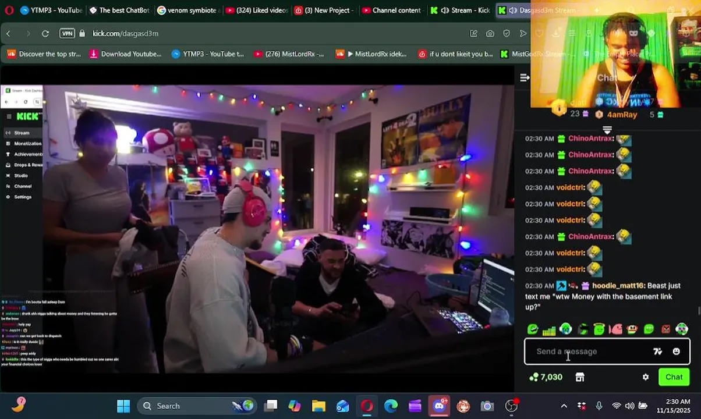Viewport: 701px width, 419px height.
Task: Insert the green headphones globe emote
Action: tap(565, 330)
